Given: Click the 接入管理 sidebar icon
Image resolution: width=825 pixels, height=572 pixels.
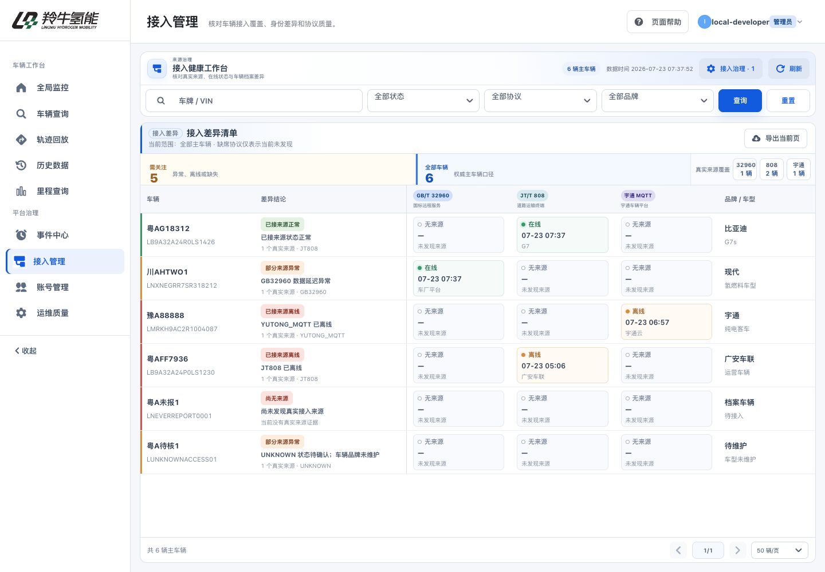Looking at the screenshot, I should click(19, 261).
